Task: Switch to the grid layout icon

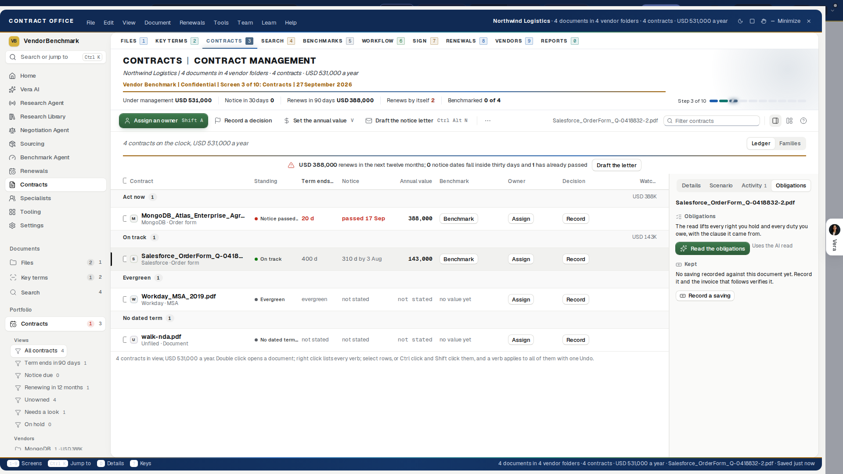Action: coord(789,121)
